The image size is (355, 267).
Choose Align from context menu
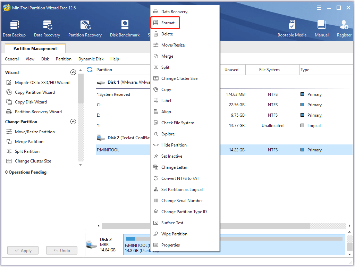click(185, 112)
